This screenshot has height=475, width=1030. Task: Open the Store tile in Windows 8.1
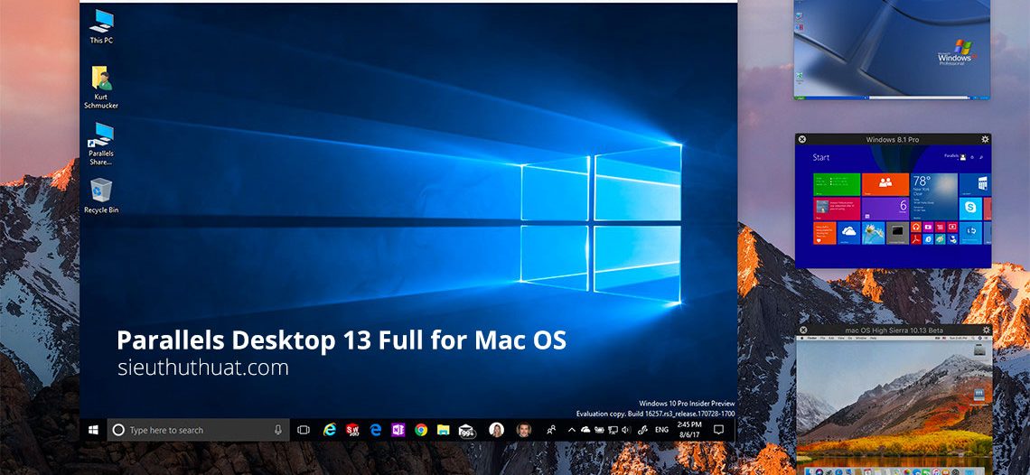[x=976, y=184]
